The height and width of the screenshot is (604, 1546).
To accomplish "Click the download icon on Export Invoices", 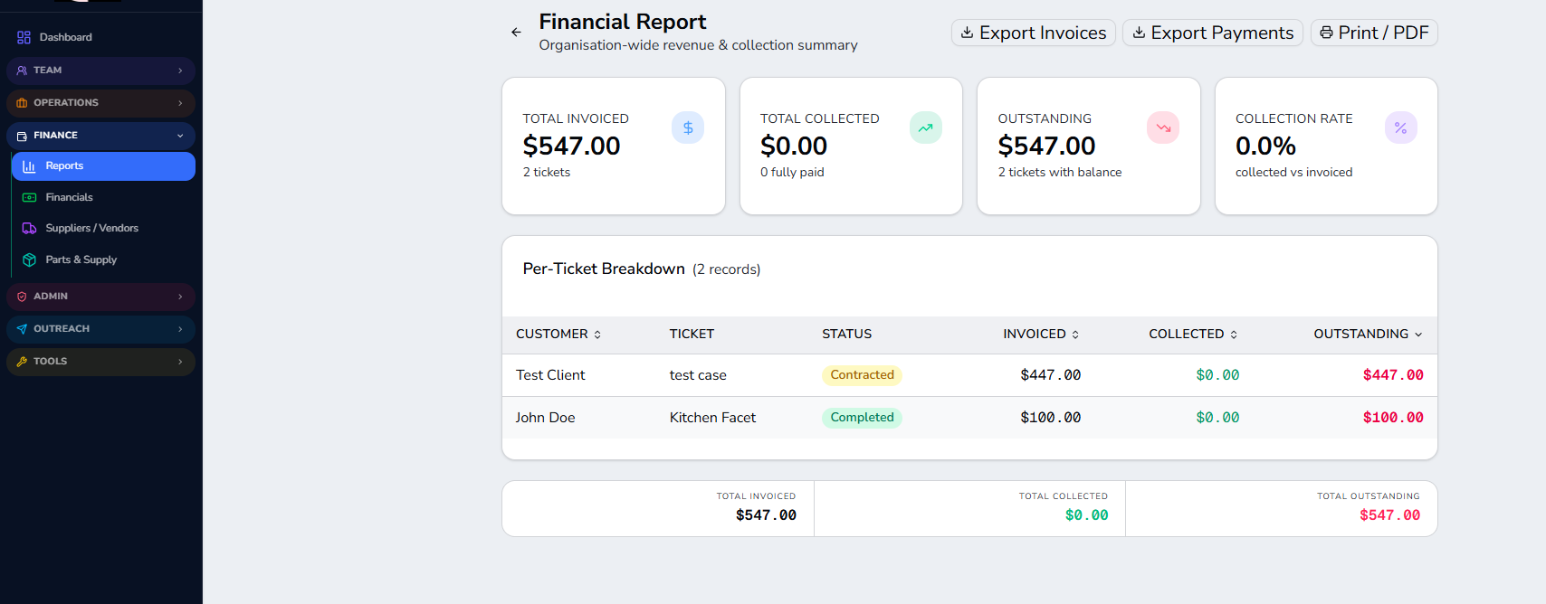I will coord(967,33).
